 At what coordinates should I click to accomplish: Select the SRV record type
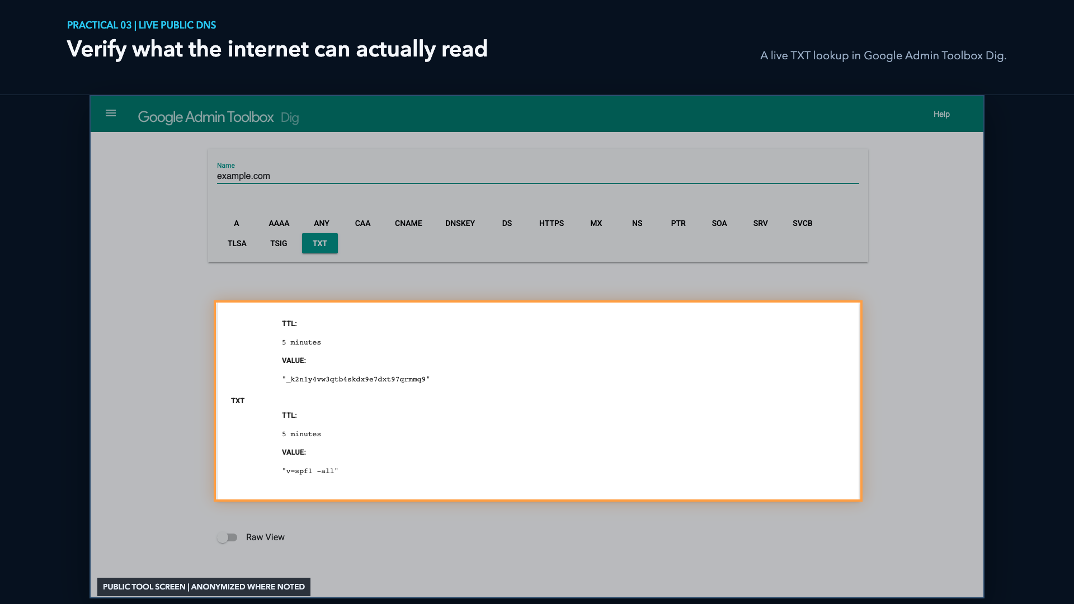[760, 223]
